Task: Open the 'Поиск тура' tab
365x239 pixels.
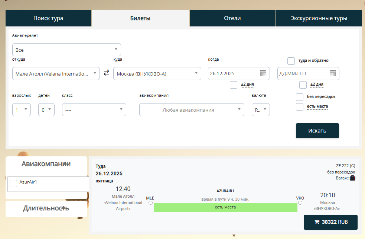Action: tap(48, 18)
